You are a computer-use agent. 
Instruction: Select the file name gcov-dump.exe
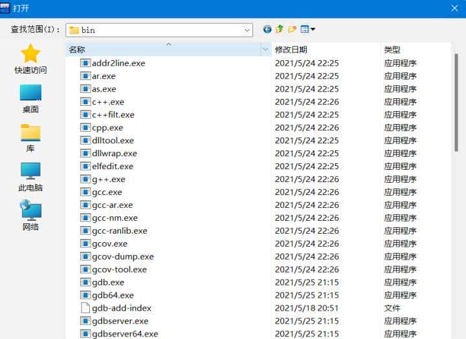coord(123,256)
